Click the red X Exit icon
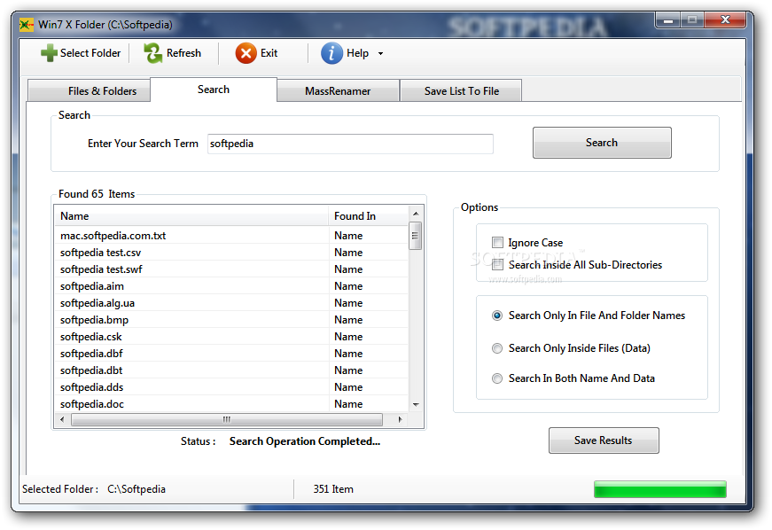The width and height of the screenshot is (772, 530). 246,53
